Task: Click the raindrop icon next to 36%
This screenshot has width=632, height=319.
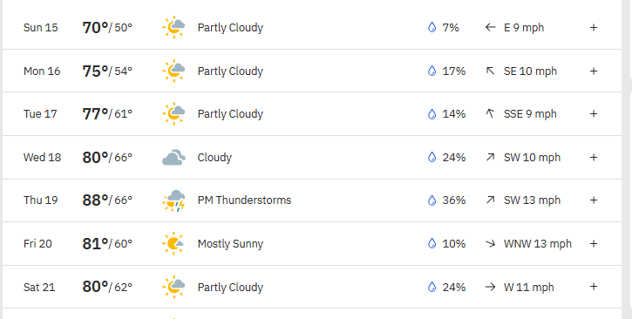Action: click(432, 200)
